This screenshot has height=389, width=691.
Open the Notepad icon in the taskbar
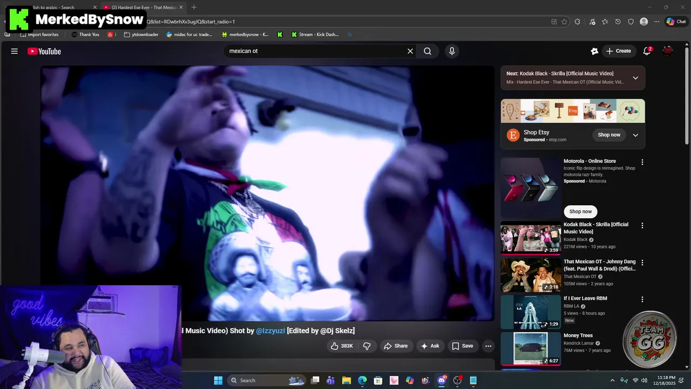point(473,380)
